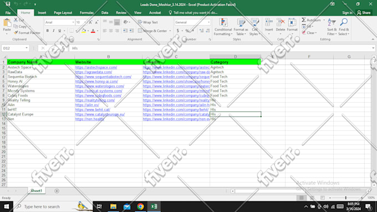
Task: Click the Share button
Action: [x=364, y=13]
